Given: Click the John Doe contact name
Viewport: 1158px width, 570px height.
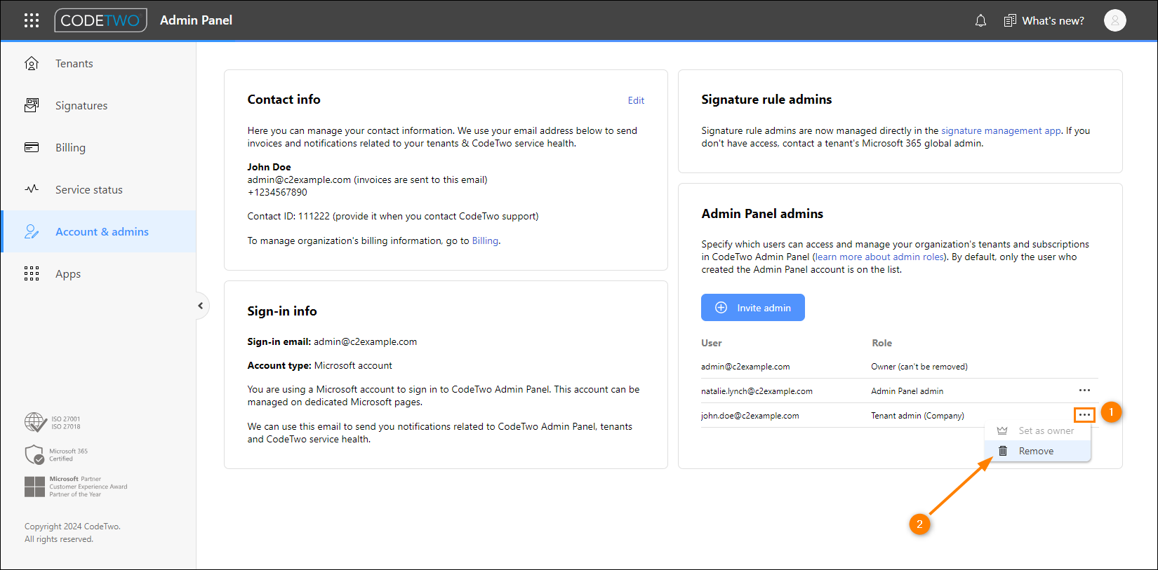Looking at the screenshot, I should (x=269, y=167).
